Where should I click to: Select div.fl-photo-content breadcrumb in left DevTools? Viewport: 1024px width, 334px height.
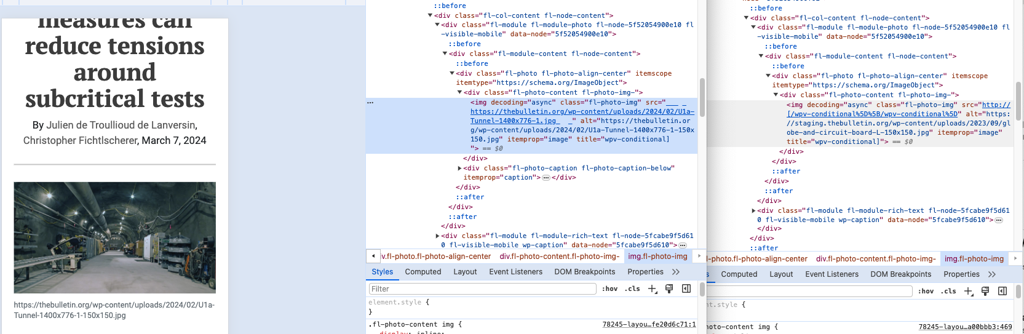pyautogui.click(x=559, y=256)
